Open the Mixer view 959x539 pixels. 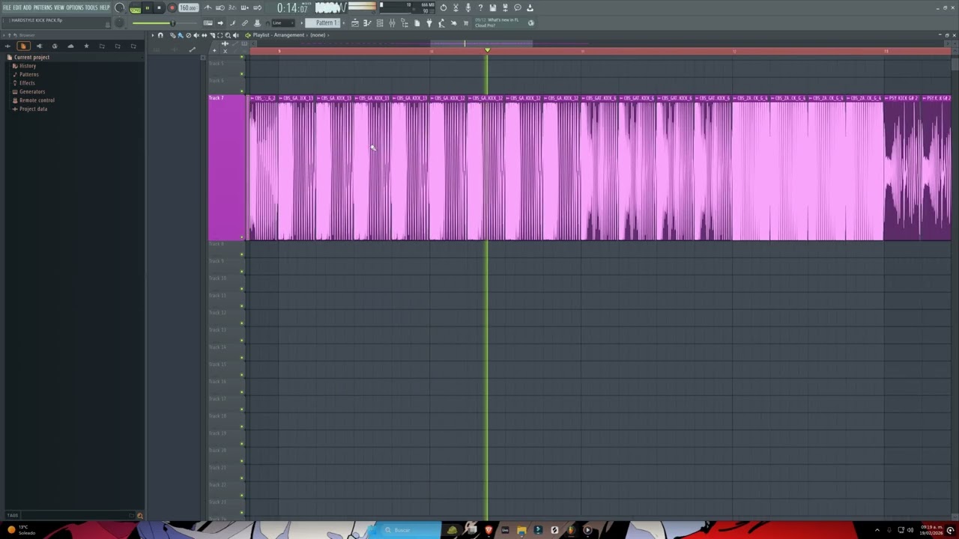click(392, 22)
